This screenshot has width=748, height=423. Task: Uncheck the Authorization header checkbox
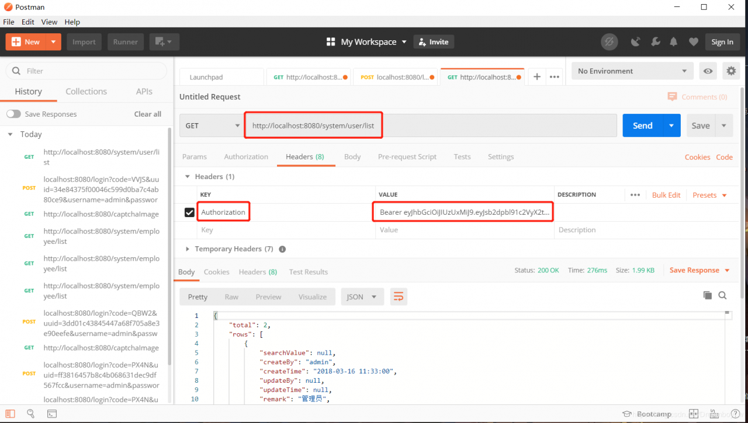point(189,212)
